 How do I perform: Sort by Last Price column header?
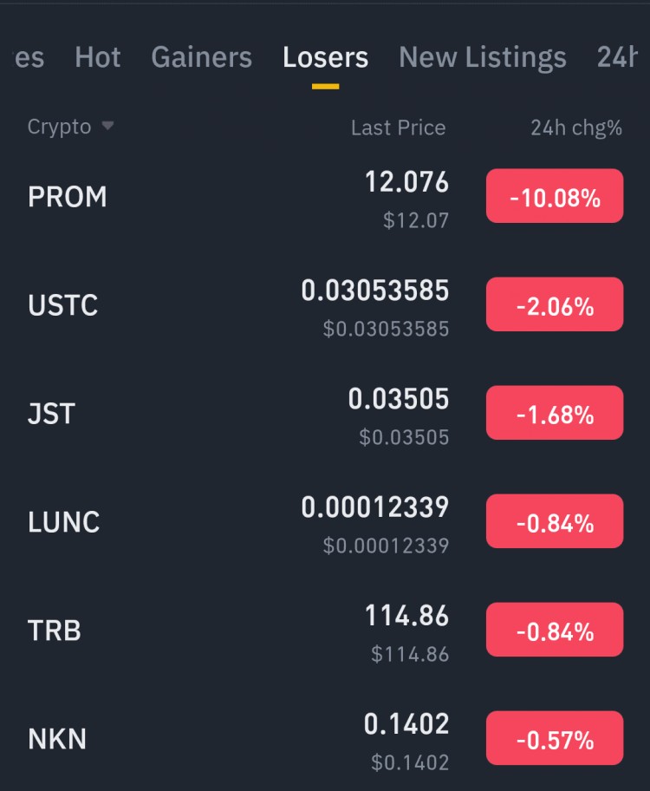pos(398,128)
